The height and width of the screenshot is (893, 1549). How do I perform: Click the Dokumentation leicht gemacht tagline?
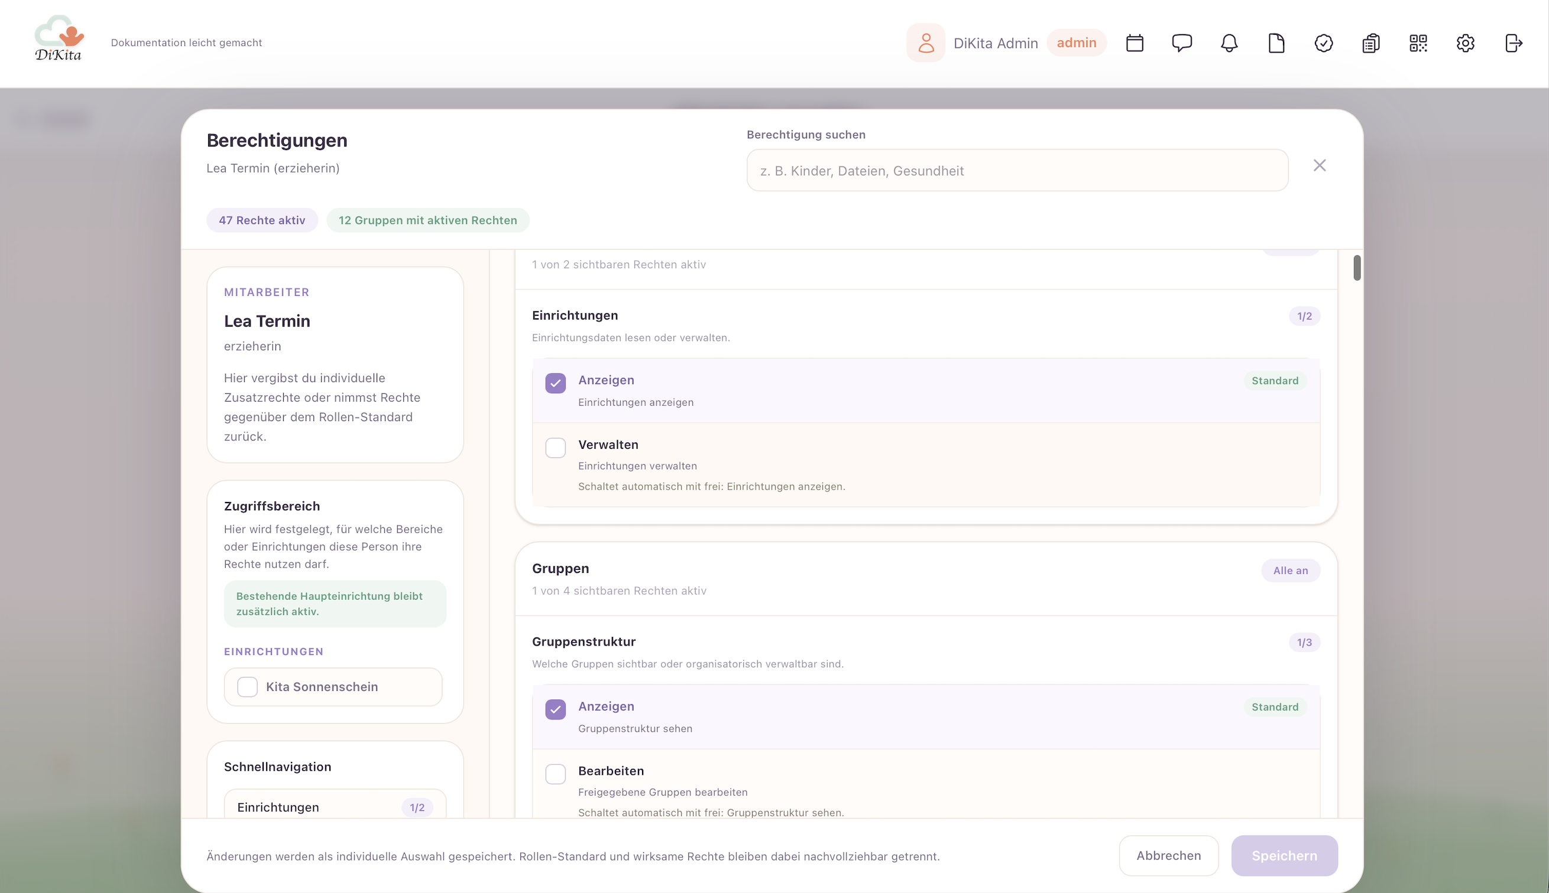pos(187,43)
